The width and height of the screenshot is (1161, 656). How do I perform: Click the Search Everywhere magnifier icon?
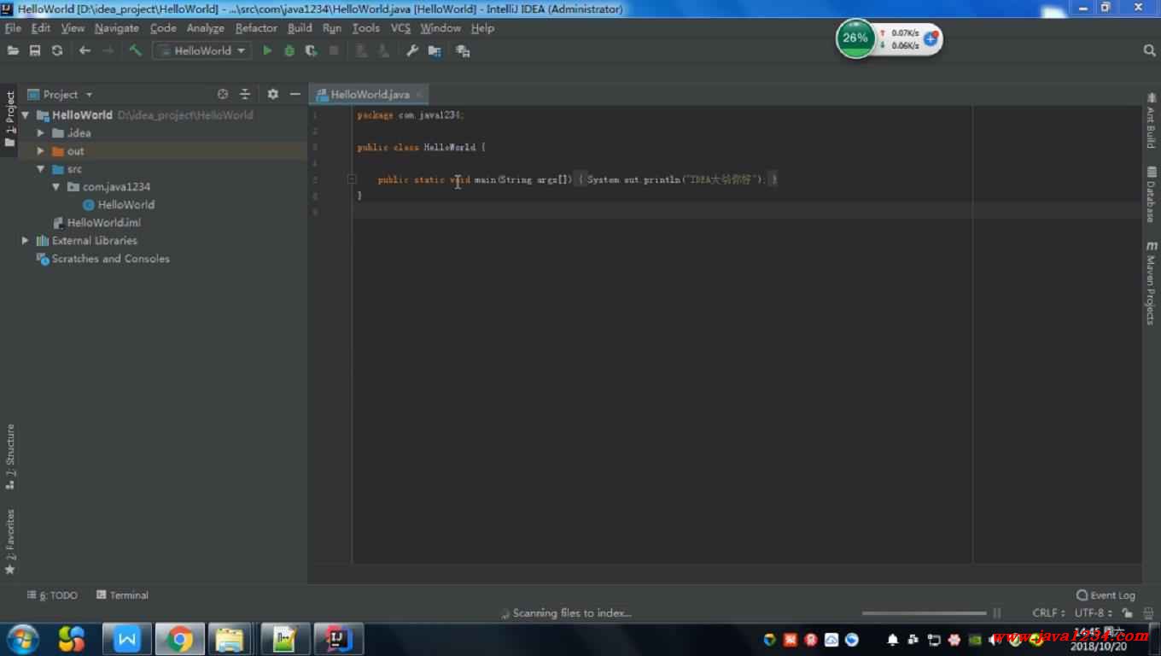coord(1149,50)
